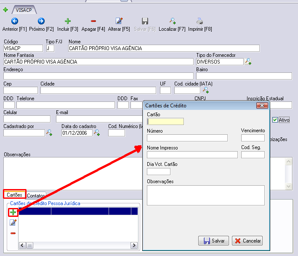Add a new credit card with the green plus
The width and height of the screenshot is (298, 256).
[x=13, y=212]
